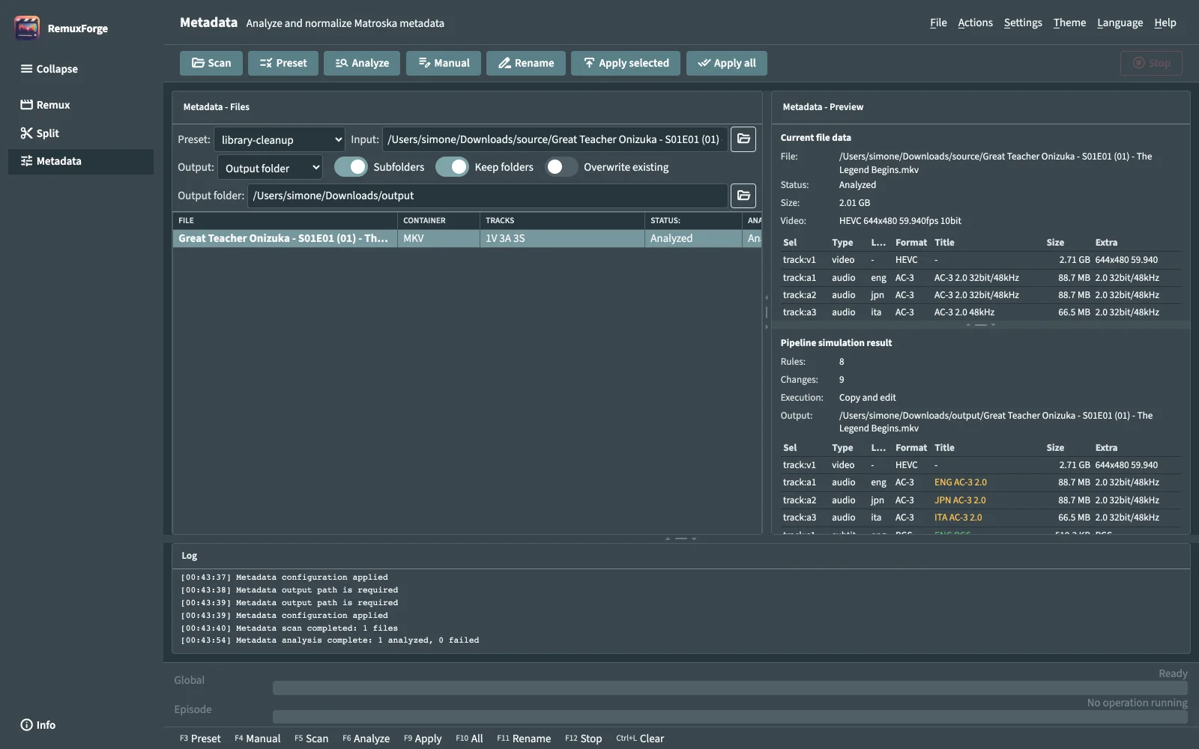The width and height of the screenshot is (1199, 749).
Task: Click F5 Scan shortcut in bottom bar
Action: click(311, 739)
